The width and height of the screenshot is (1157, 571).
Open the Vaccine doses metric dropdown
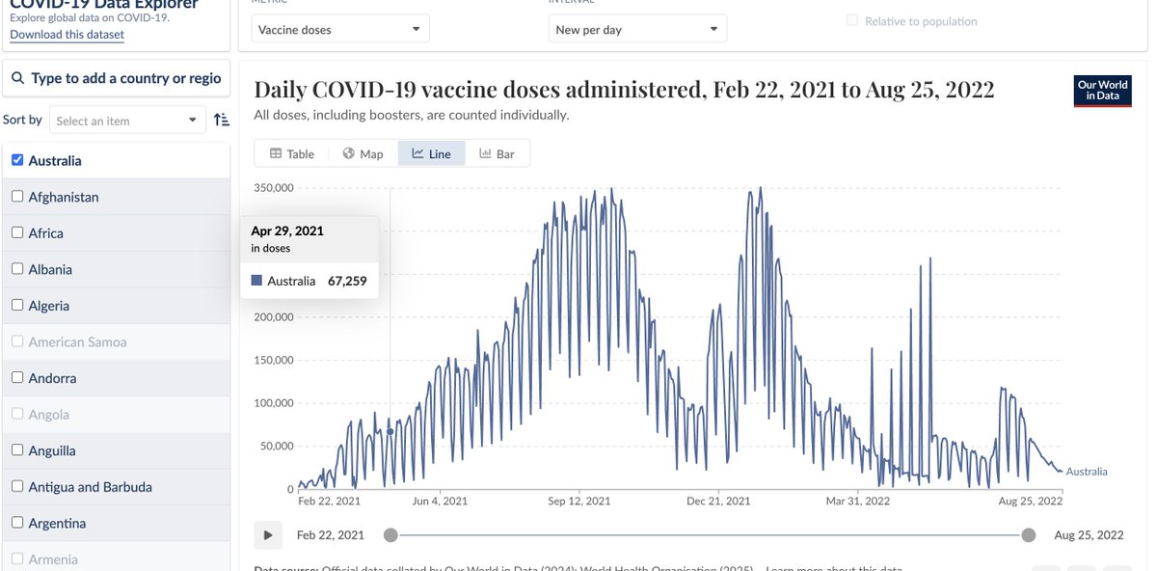pos(340,29)
